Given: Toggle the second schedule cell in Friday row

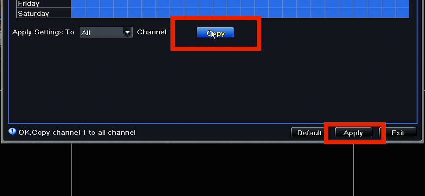Looking at the screenshot, I should pyautogui.click(x=92, y=4).
